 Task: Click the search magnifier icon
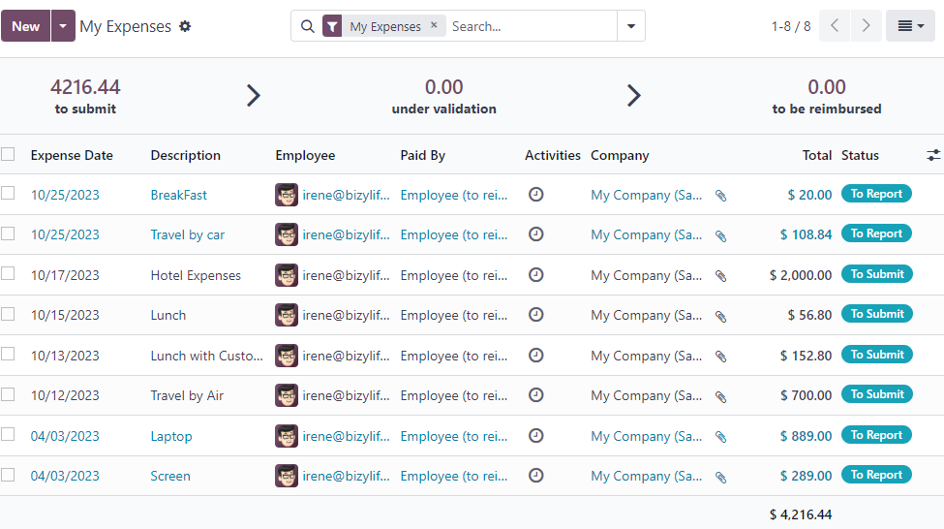tap(308, 27)
